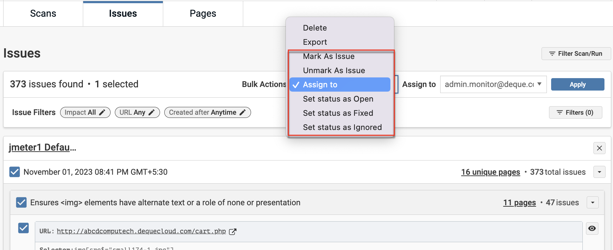Open cart.php external link icon
The image size is (613, 250).
233,232
